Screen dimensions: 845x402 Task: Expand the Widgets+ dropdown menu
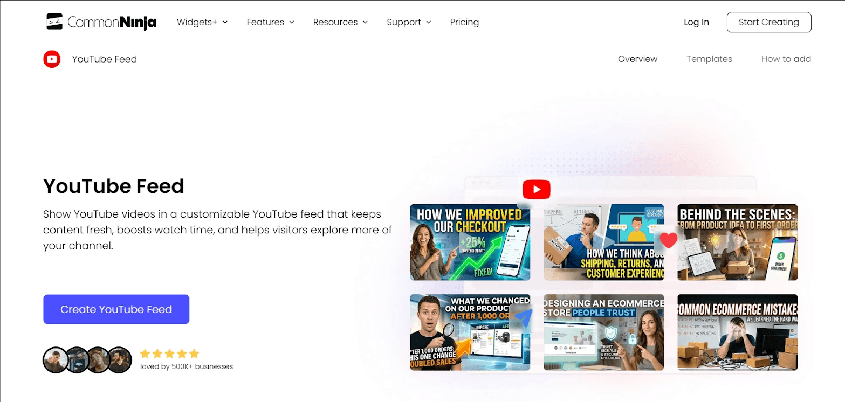(202, 22)
